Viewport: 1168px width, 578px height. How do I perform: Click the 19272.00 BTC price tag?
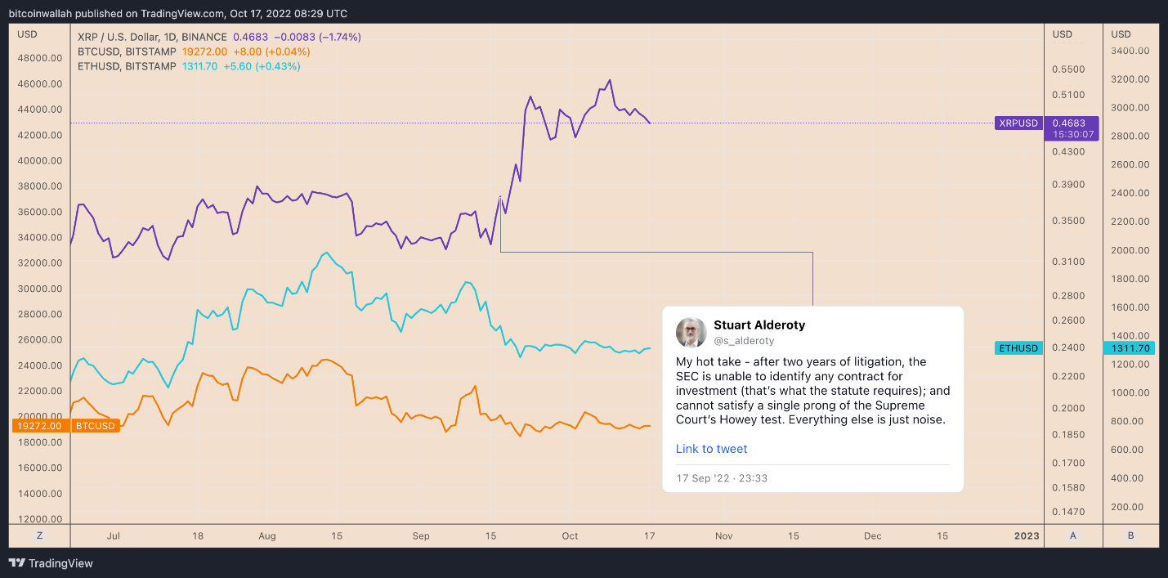click(38, 426)
